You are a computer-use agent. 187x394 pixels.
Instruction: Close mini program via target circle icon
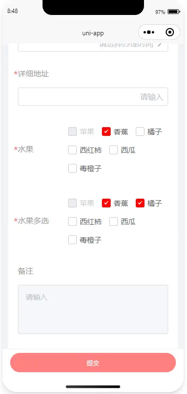(170, 32)
